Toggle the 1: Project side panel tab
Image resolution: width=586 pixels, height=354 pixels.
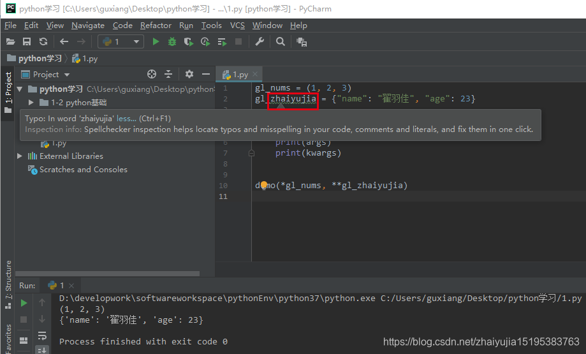point(8,92)
